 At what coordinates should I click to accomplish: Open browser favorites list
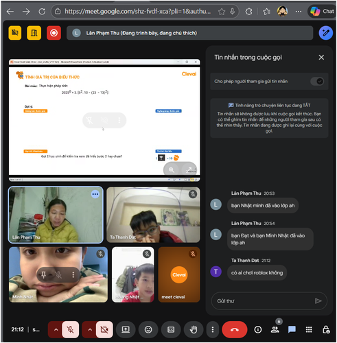tap(266, 12)
